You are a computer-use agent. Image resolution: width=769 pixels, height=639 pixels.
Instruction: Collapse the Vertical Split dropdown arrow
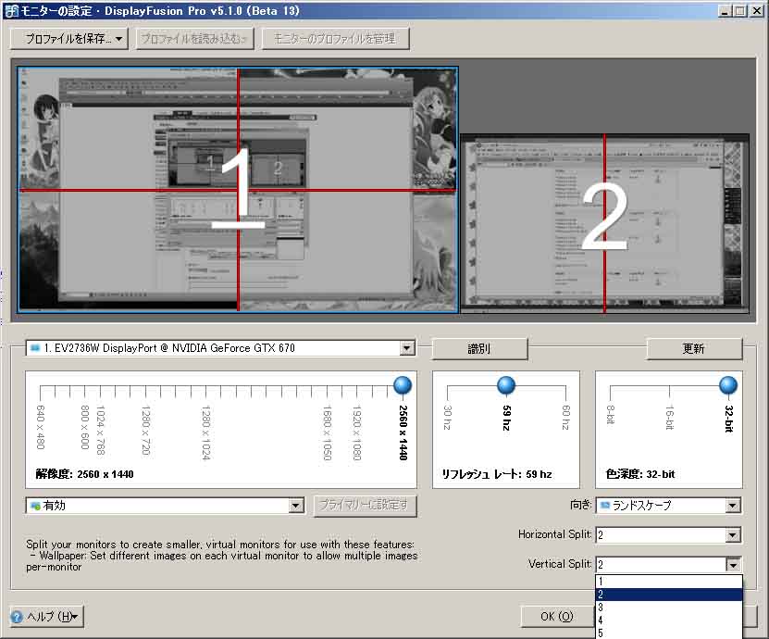click(733, 564)
